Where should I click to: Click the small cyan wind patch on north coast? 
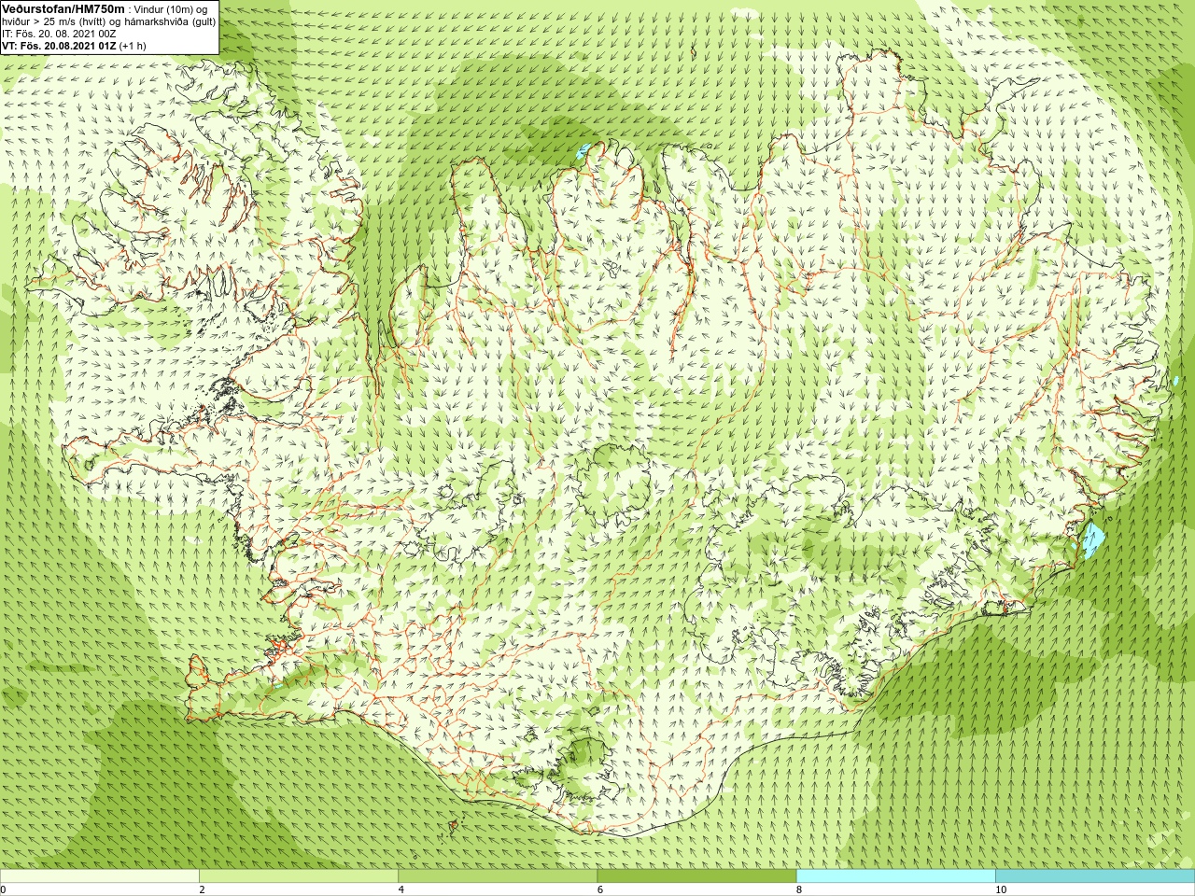coord(583,150)
